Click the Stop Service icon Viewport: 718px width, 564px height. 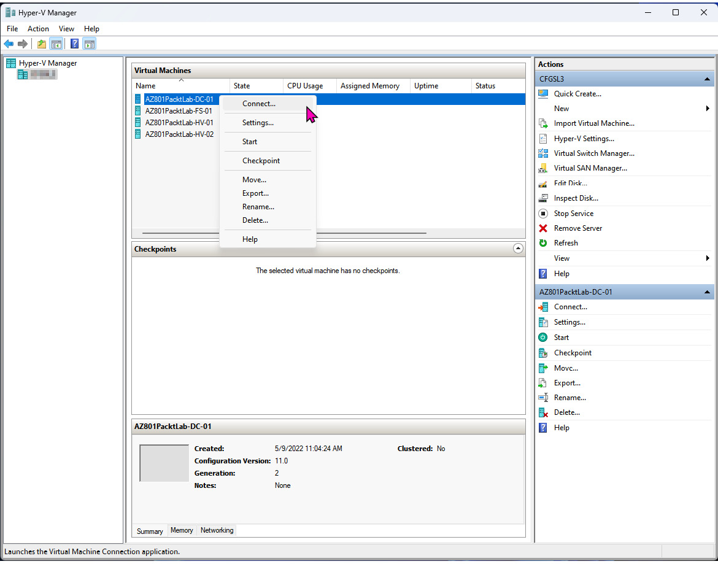tap(543, 214)
